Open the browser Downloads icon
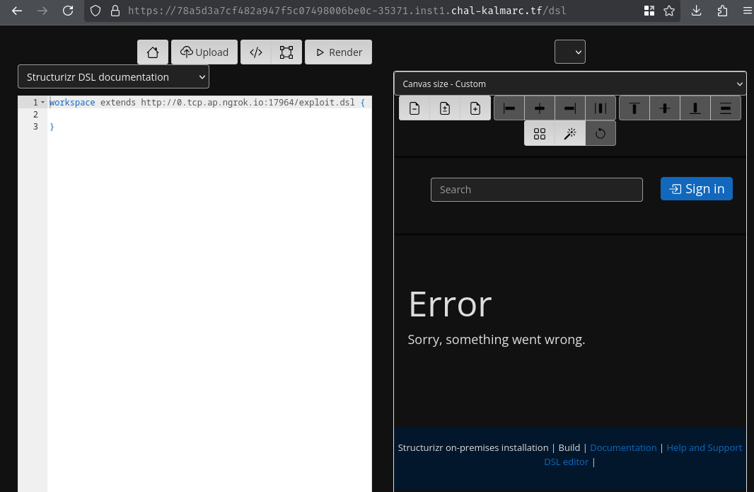This screenshot has height=492, width=754. click(696, 11)
